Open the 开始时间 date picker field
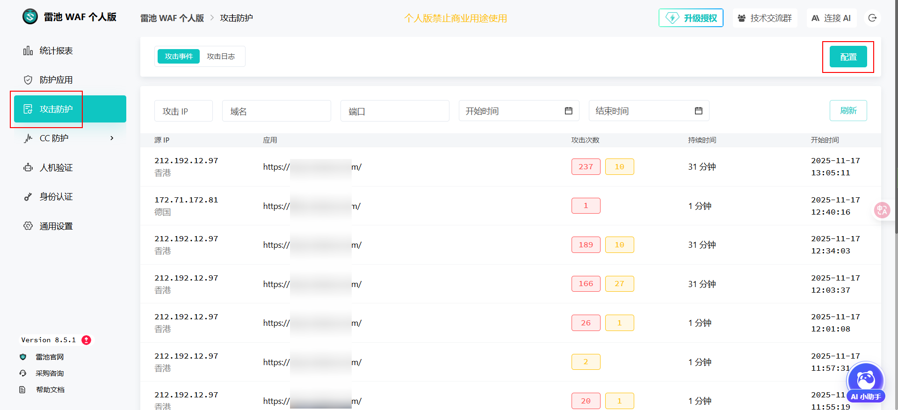 [519, 111]
